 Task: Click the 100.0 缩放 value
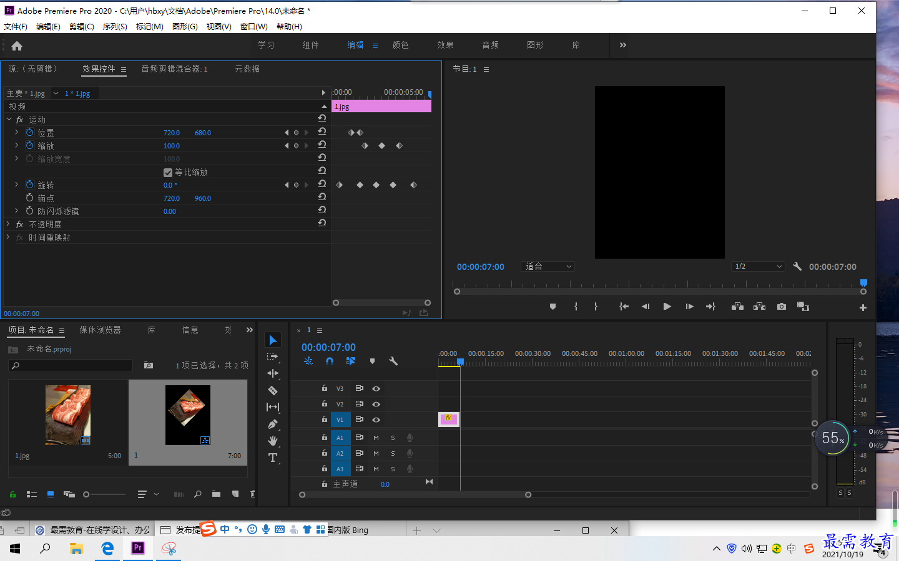(x=172, y=146)
